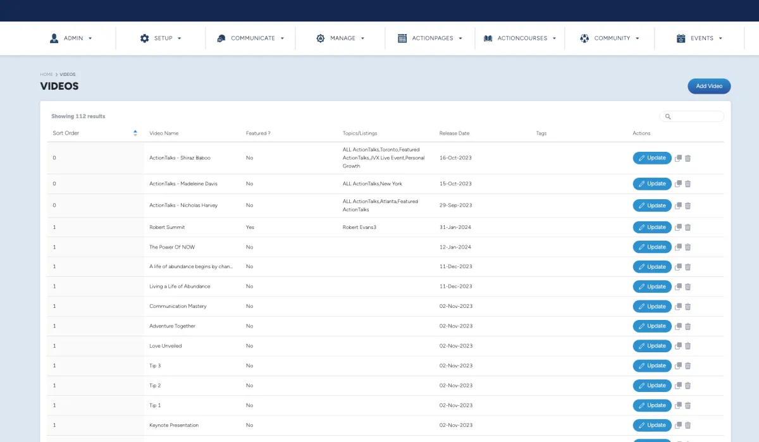
Task: Duplicate the ActionTalks - Shiraz Baboo video
Action: point(678,158)
